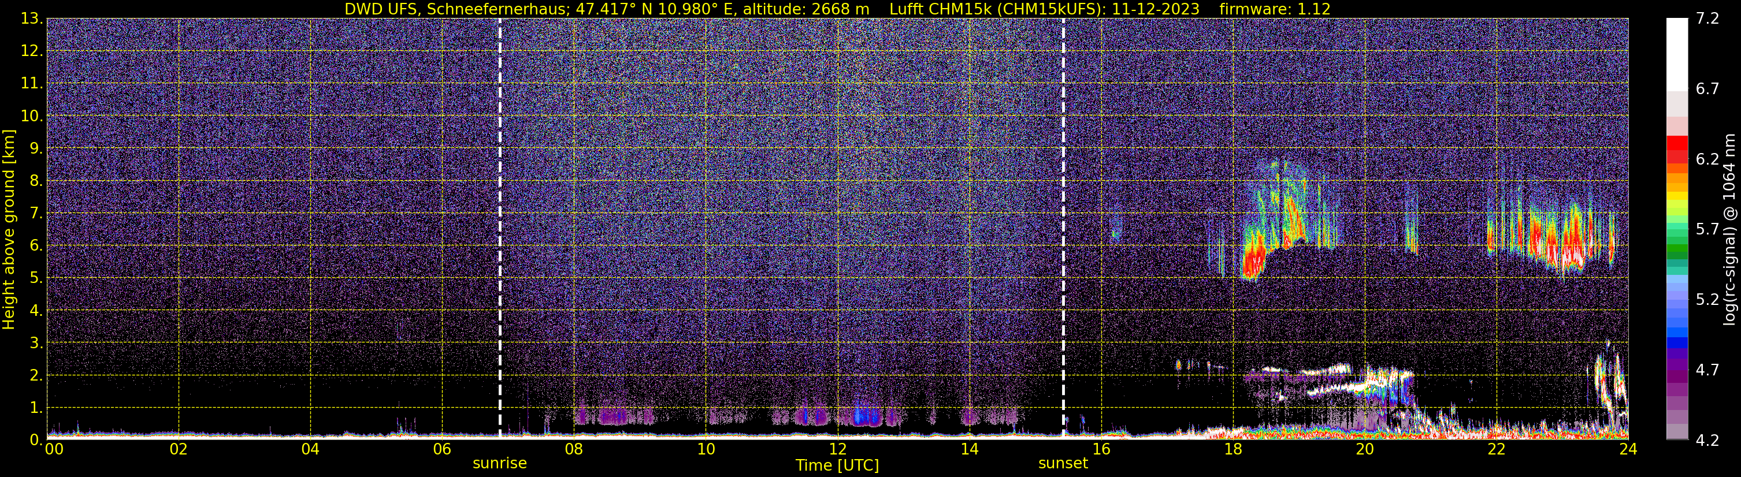Click the time axis tick label 06
1741x477 pixels.
tap(442, 449)
